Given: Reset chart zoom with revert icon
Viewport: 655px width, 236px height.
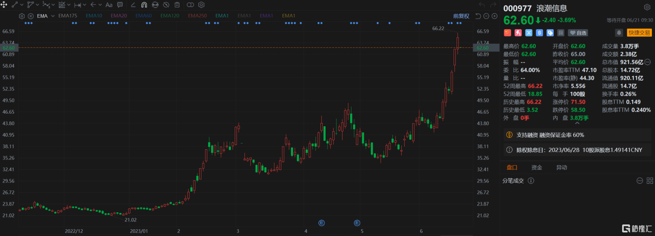Looking at the screenshot, I should click(478, 16).
